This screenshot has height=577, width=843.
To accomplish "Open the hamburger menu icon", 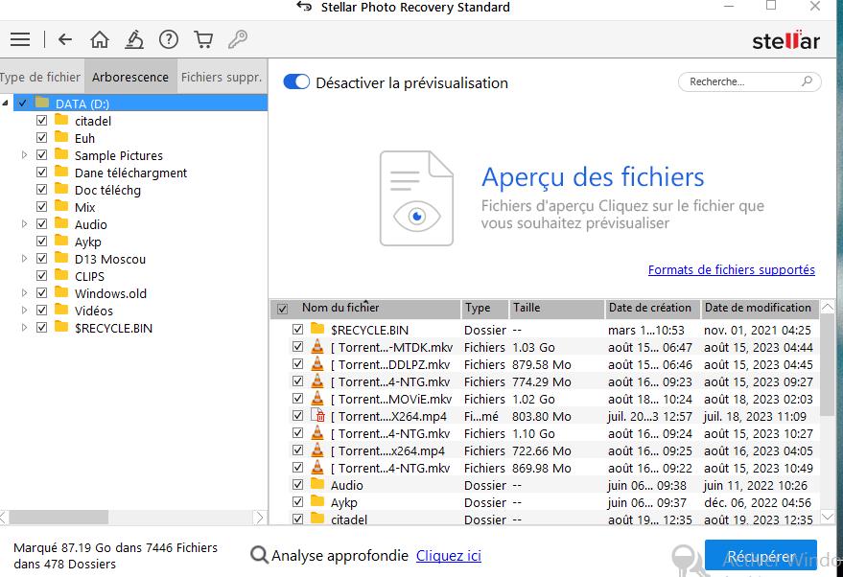I will [x=19, y=39].
